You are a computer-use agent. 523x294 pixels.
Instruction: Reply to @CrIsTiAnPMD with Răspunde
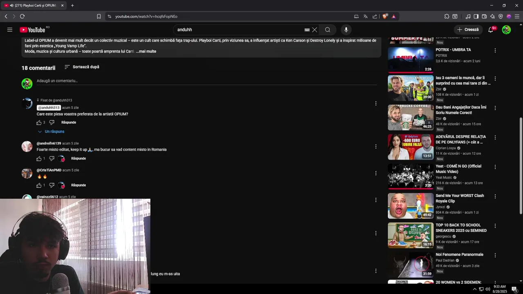pyautogui.click(x=78, y=185)
